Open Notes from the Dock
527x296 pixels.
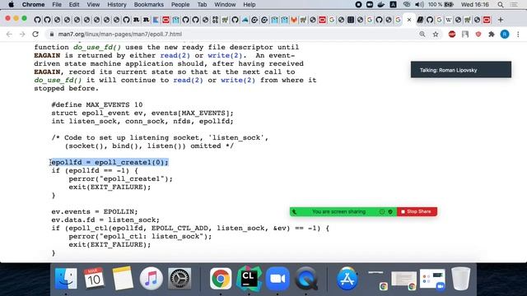tap(123, 279)
